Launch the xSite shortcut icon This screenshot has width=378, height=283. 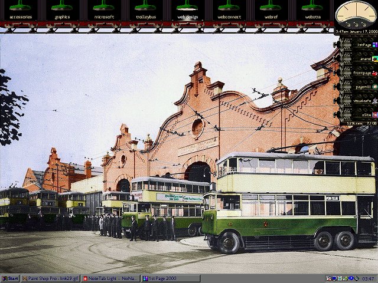coord(375,115)
